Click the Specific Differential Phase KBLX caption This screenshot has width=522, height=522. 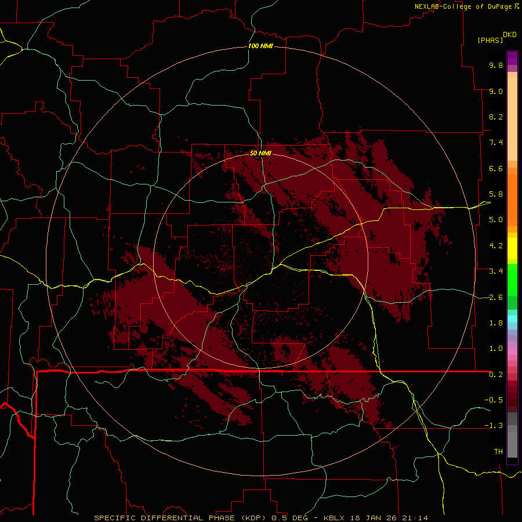(261, 518)
